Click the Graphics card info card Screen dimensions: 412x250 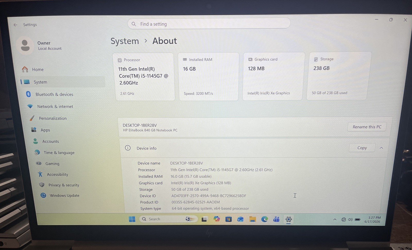tap(273, 76)
